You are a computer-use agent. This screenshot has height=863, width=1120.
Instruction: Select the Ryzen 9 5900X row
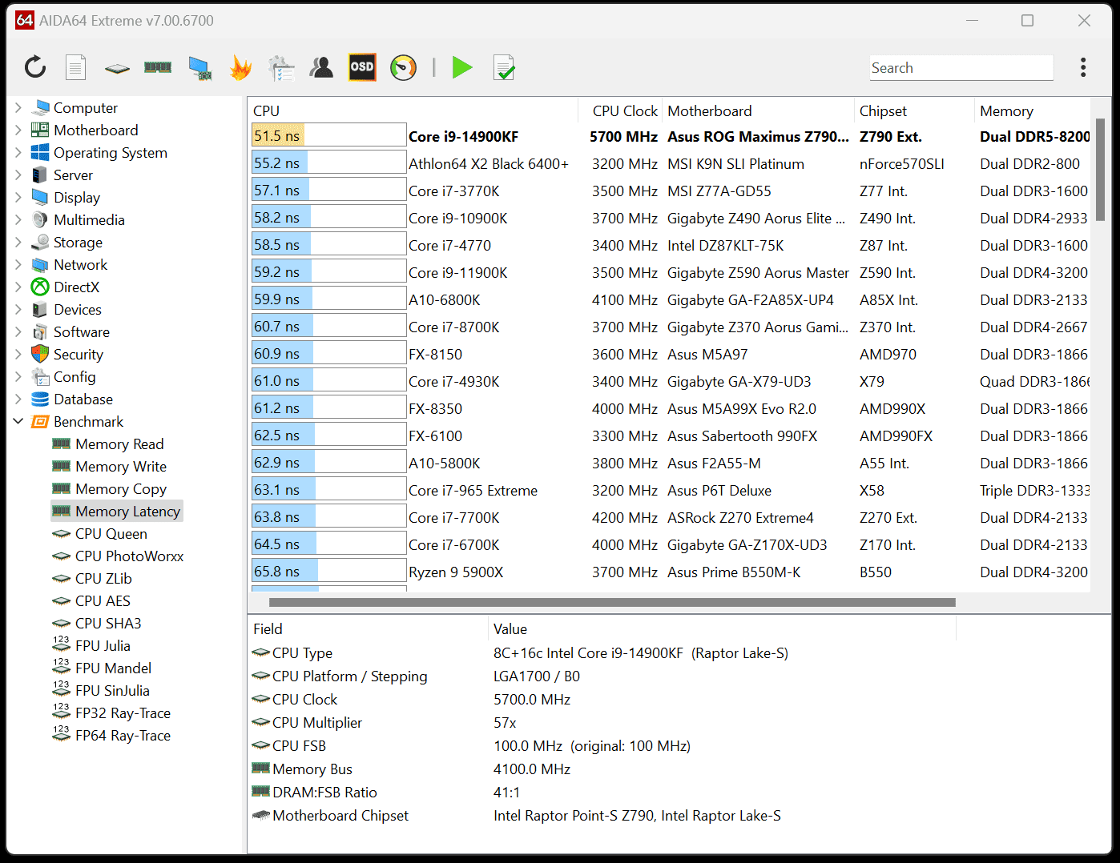tap(670, 572)
